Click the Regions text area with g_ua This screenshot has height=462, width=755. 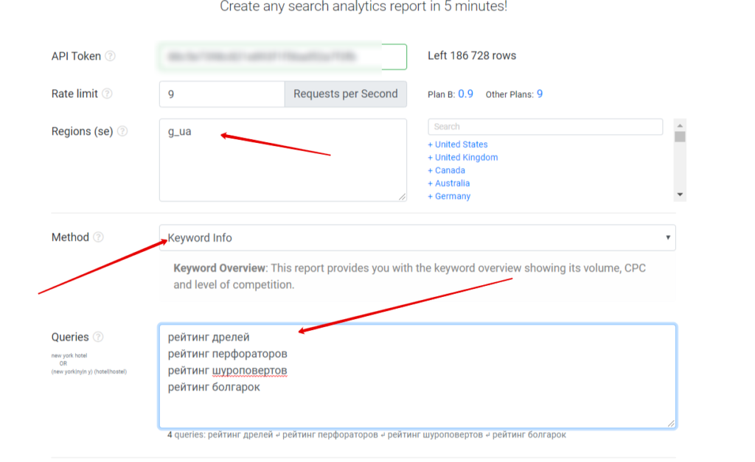click(282, 160)
